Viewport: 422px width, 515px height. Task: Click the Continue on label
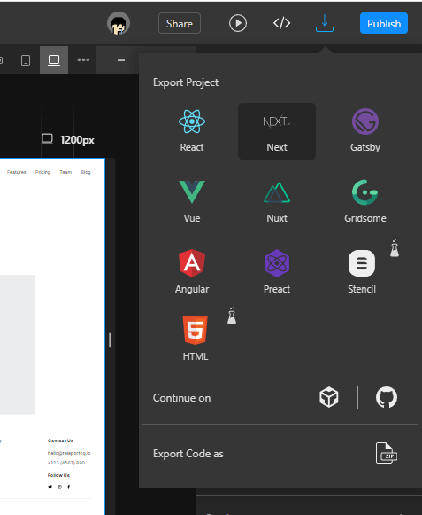tap(181, 398)
